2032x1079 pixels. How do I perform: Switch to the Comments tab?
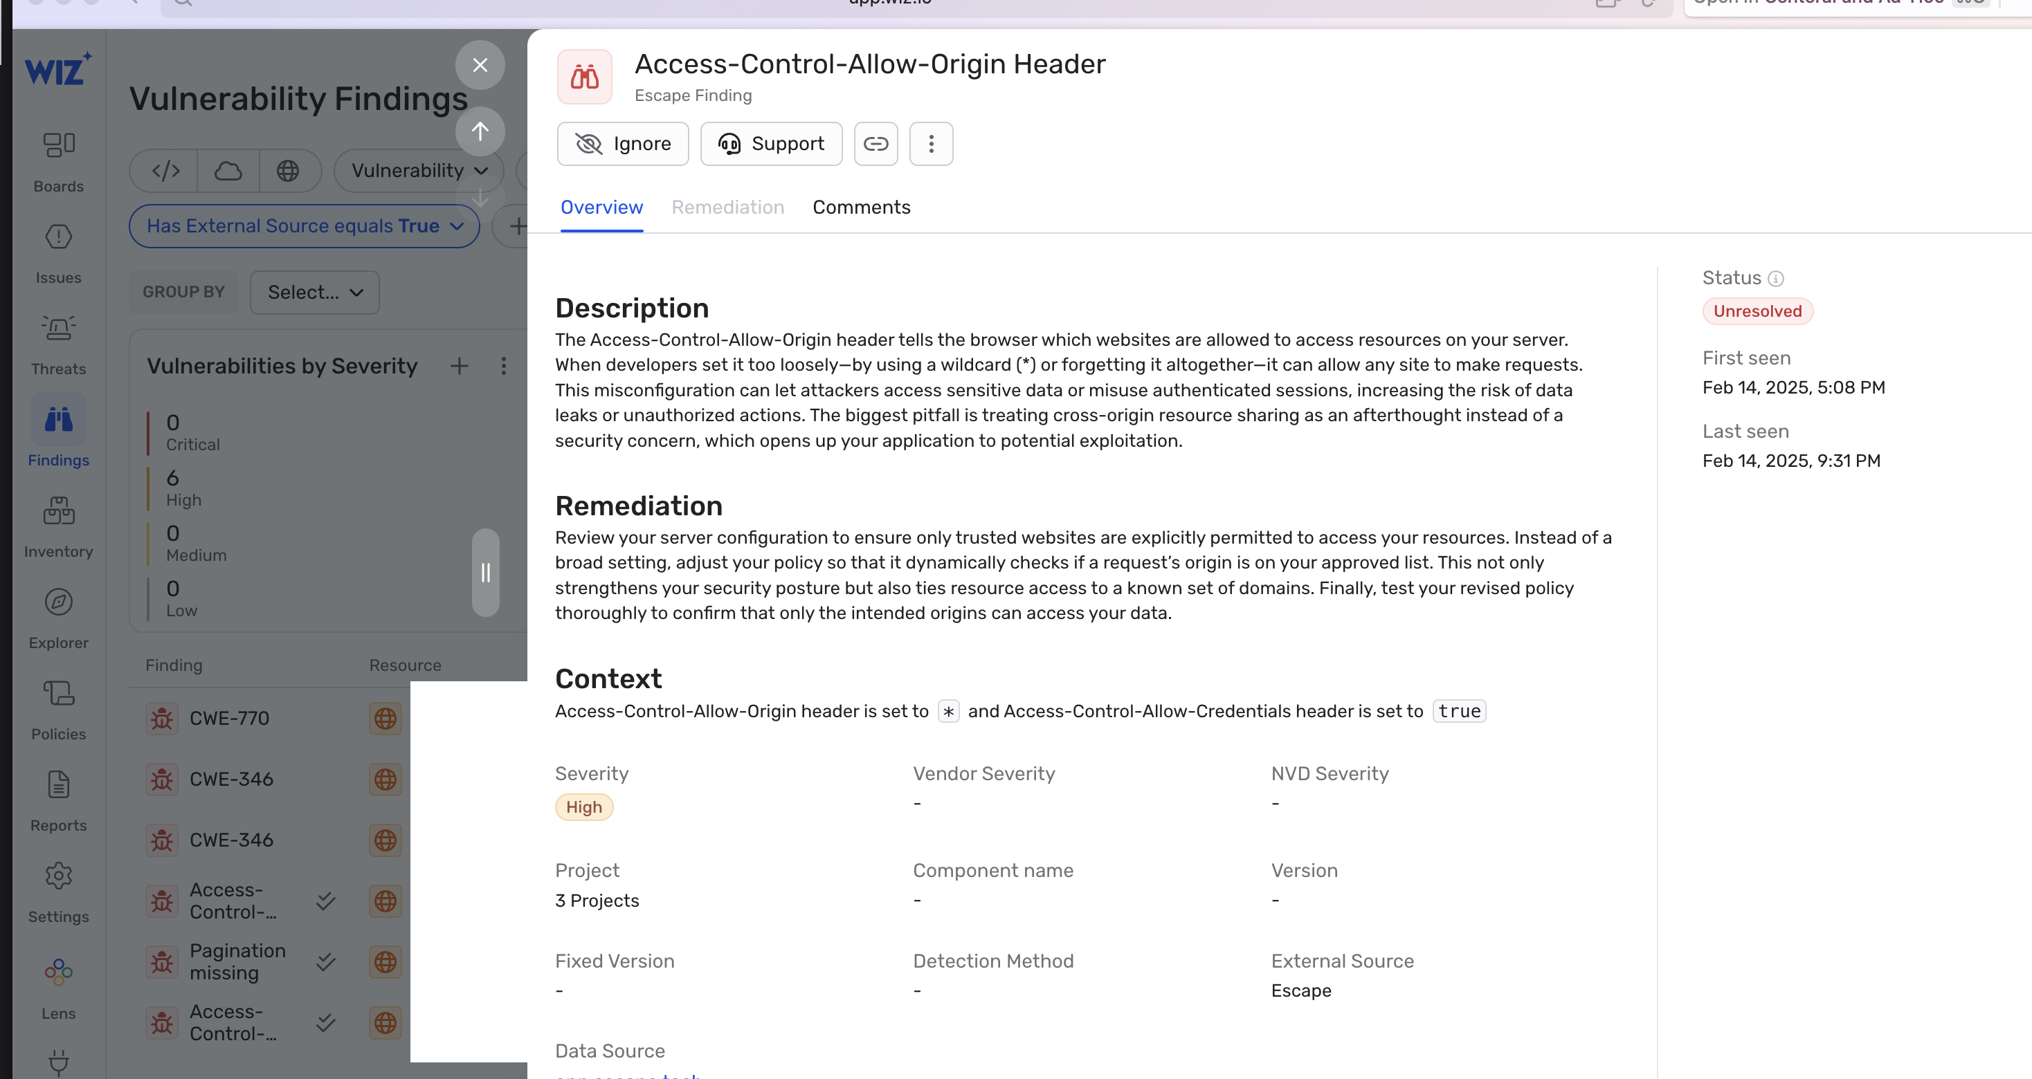(862, 207)
